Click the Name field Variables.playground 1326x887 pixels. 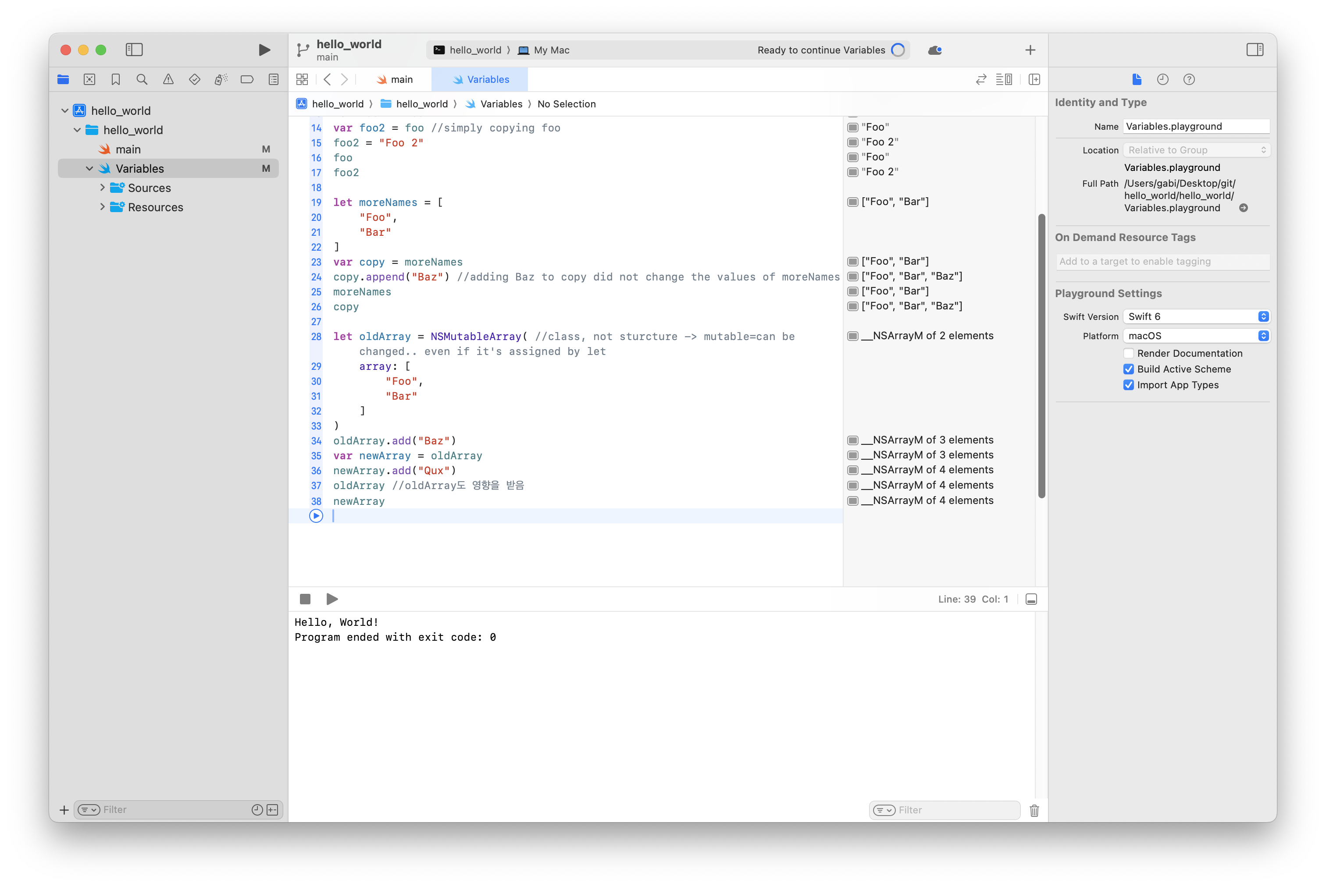coord(1195,127)
